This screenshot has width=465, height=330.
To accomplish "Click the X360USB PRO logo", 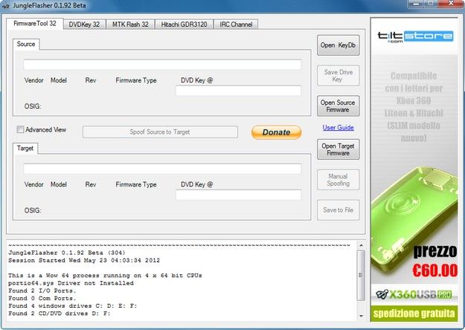I will [x=414, y=294].
